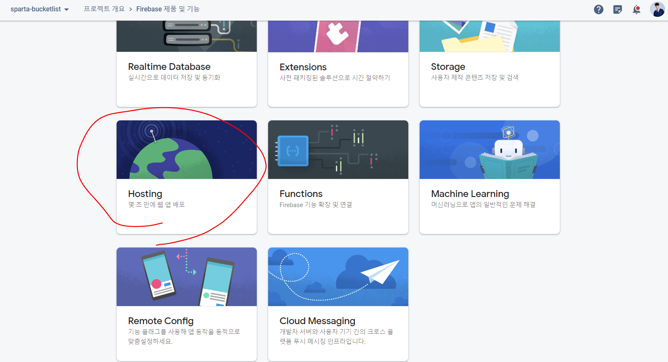This screenshot has height=362, width=668.
Task: Click the Remote Config phones illustration
Action: (x=186, y=277)
